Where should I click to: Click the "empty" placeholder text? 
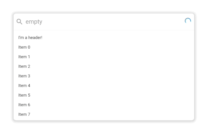pyautogui.click(x=34, y=22)
